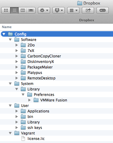Screen dimensions: 113x143
Task: Collapse the Software folder
Action: pos(10,39)
